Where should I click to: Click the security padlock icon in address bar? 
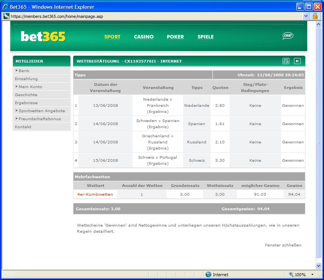coord(315,16)
